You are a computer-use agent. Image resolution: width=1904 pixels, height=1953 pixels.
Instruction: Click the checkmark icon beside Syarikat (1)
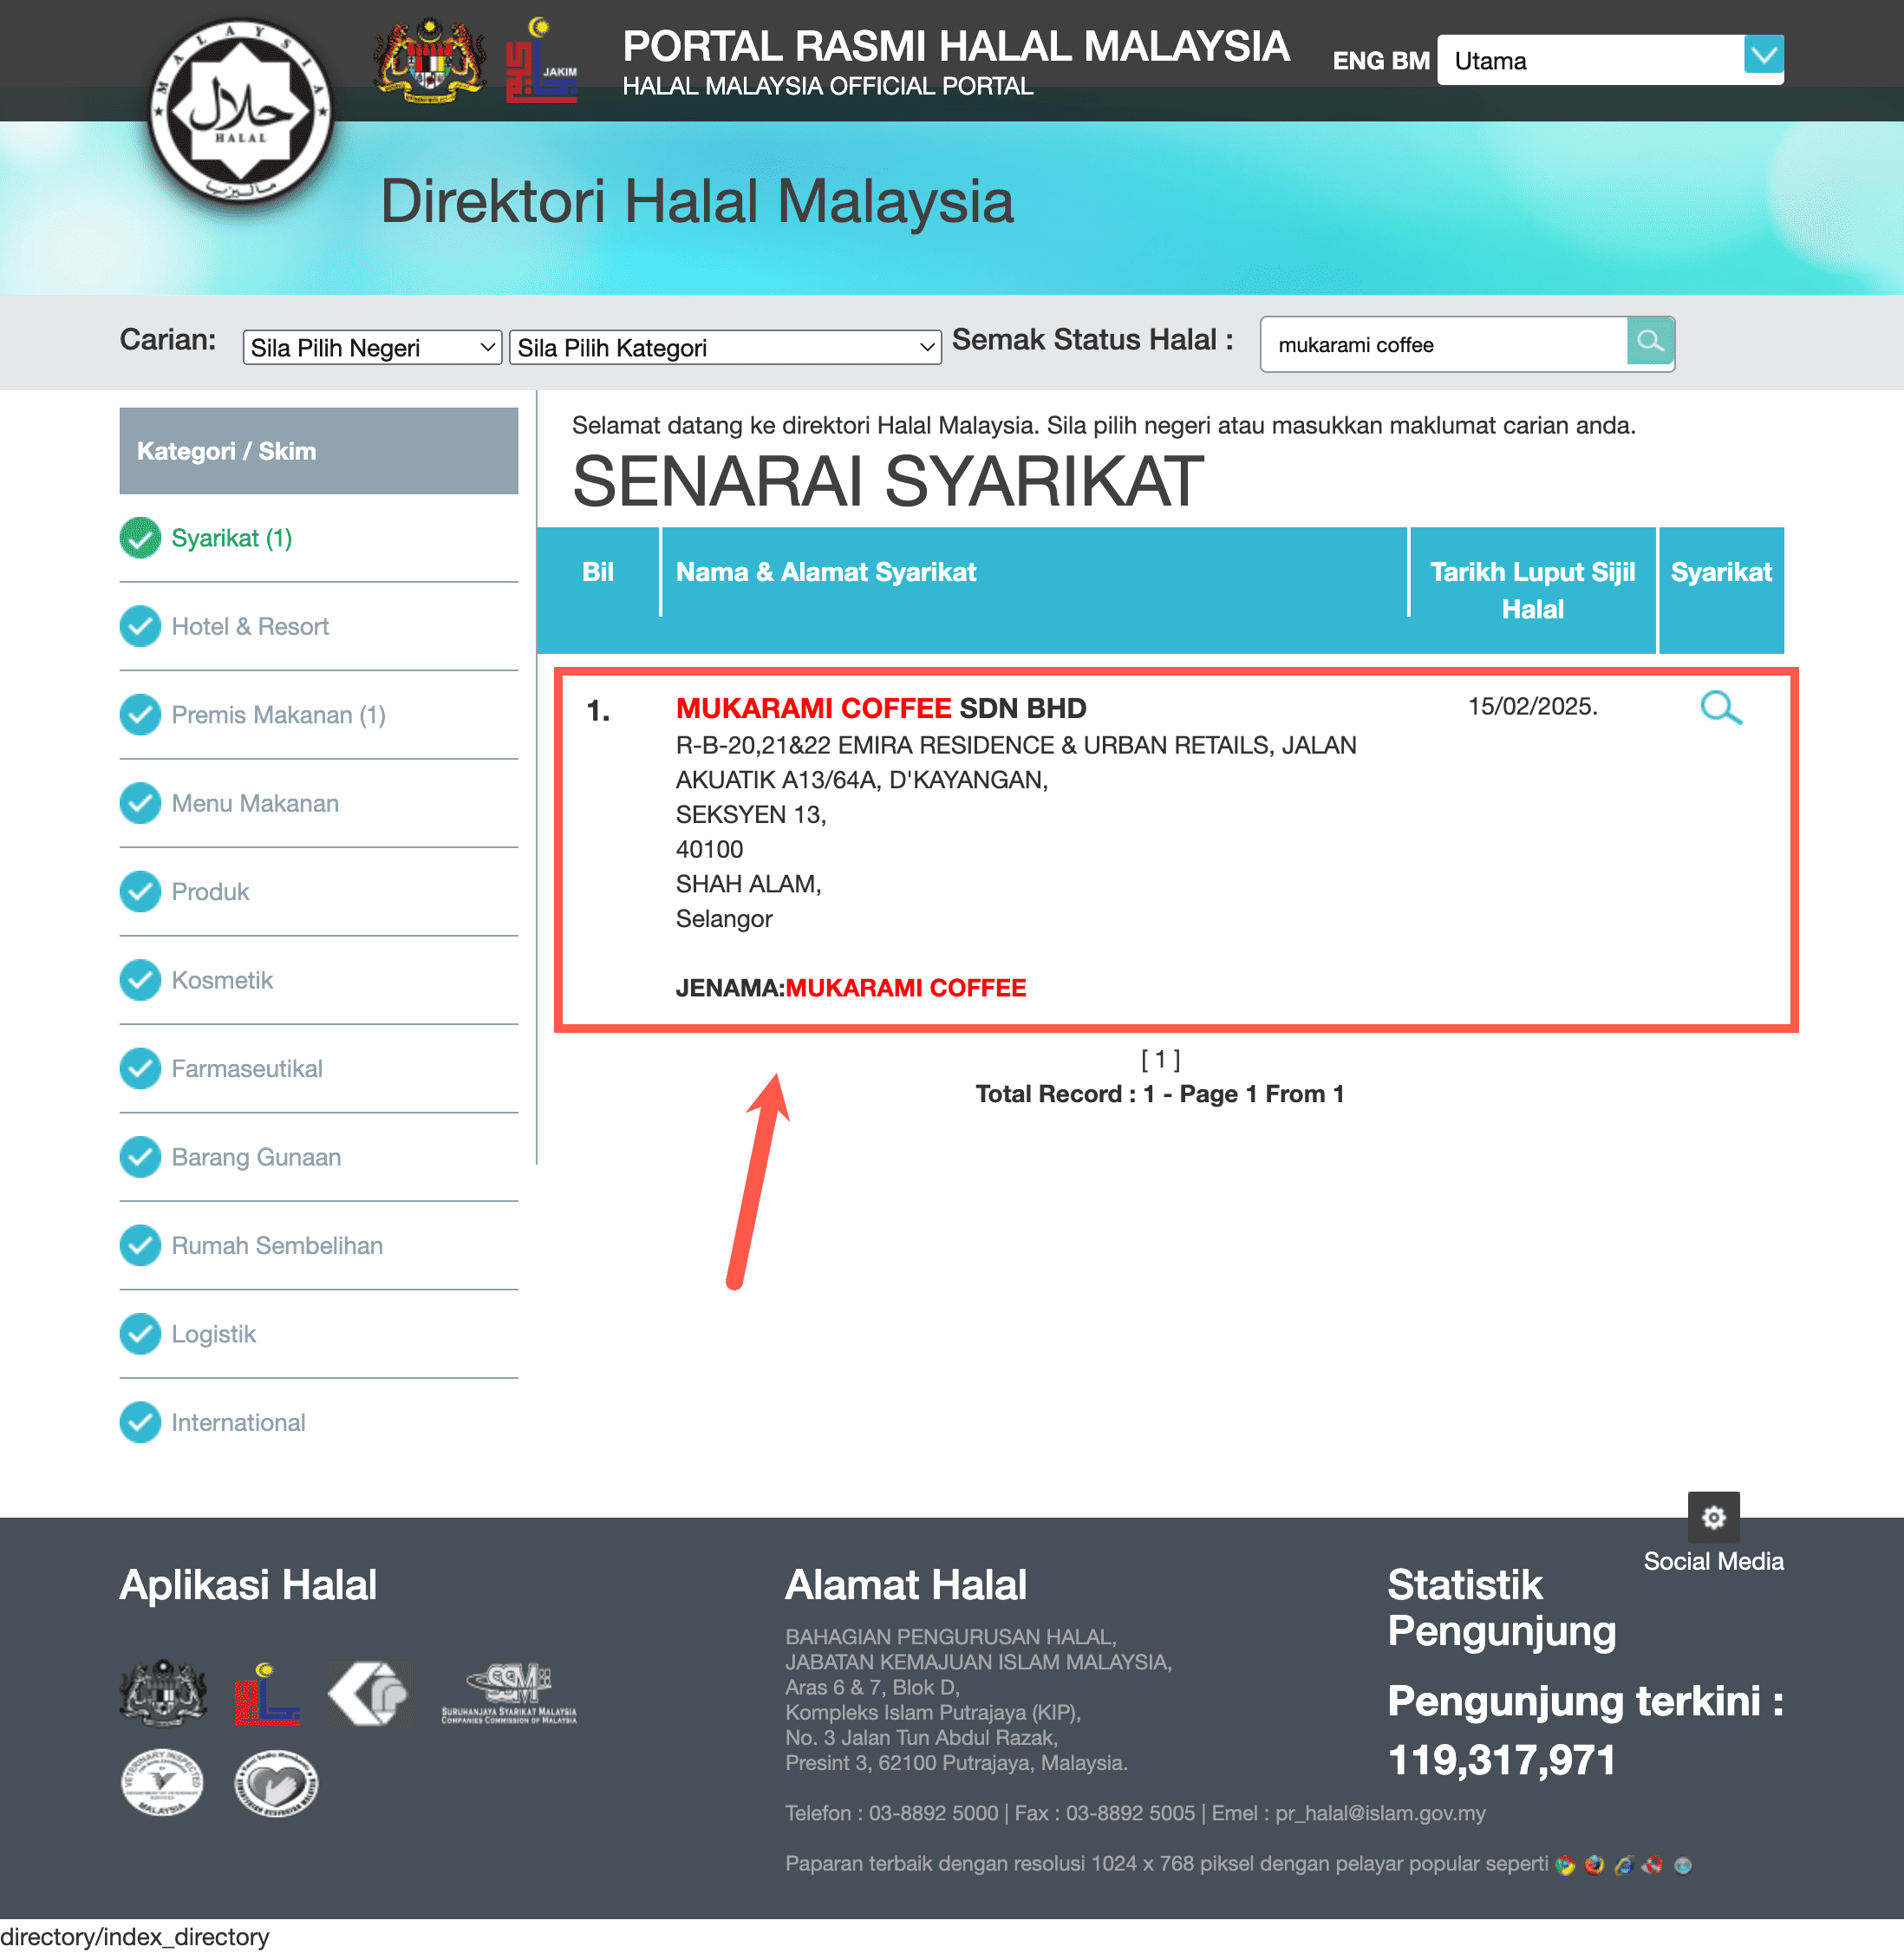pos(140,538)
